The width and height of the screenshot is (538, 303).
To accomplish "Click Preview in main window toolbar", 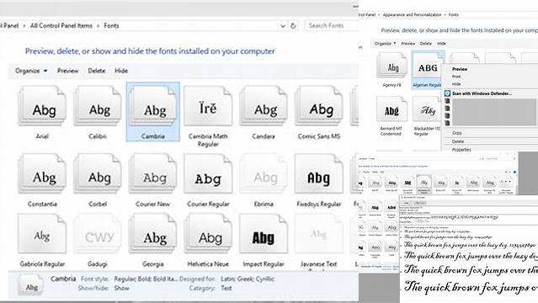I will (x=67, y=71).
